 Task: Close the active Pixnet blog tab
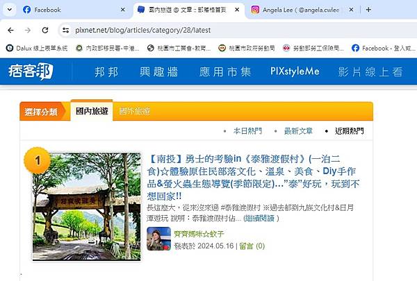(237, 10)
